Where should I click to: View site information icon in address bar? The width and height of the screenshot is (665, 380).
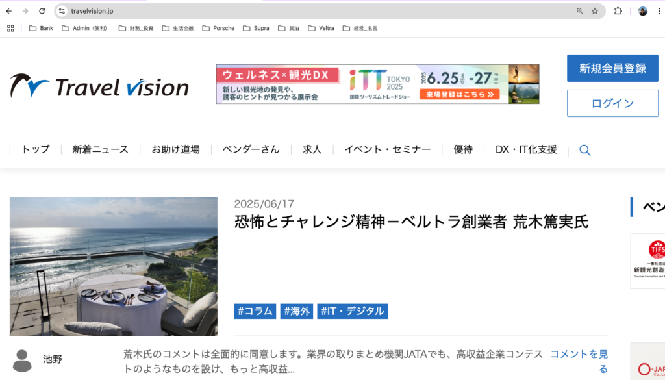62,11
